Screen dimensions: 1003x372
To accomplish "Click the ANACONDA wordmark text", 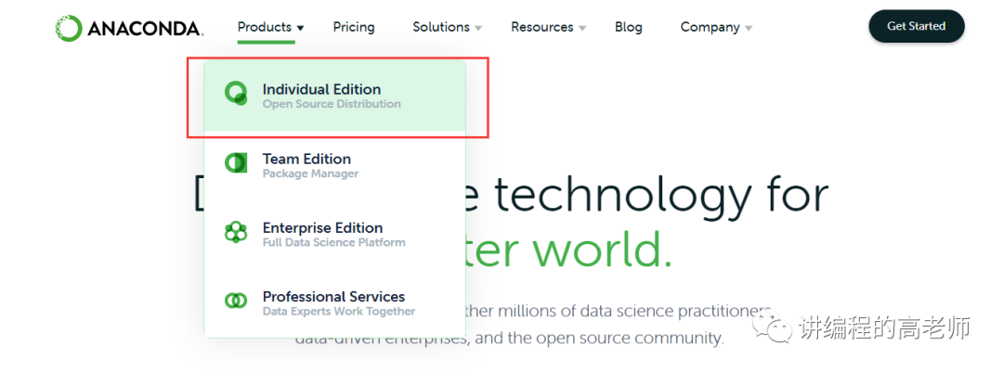I will click(x=145, y=28).
